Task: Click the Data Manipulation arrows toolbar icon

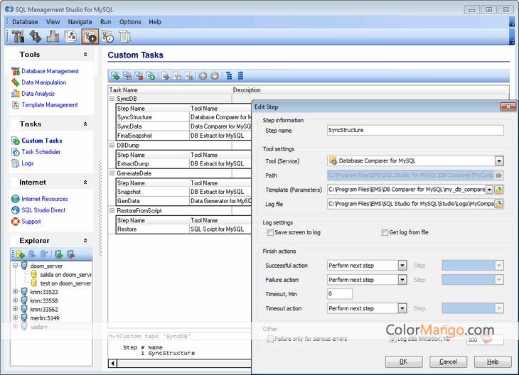Action: 36,36
